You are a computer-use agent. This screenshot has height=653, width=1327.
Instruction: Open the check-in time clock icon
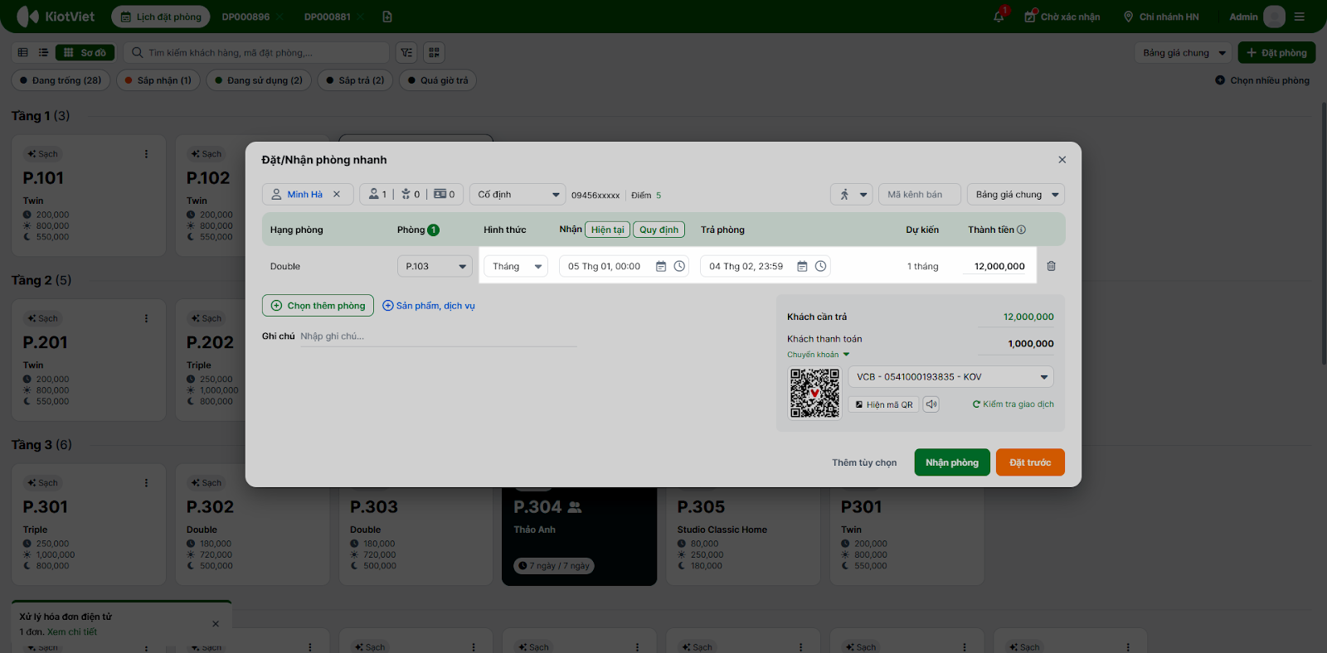[679, 266]
